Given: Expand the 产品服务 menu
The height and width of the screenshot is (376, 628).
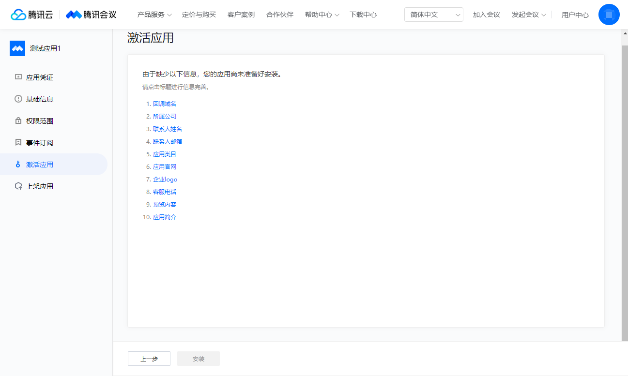Looking at the screenshot, I should (x=154, y=15).
